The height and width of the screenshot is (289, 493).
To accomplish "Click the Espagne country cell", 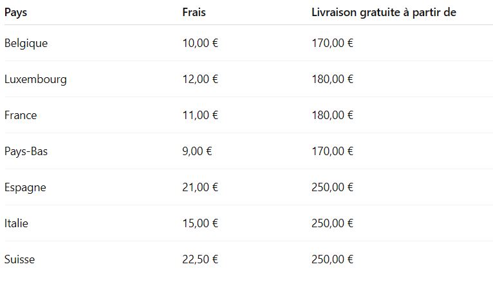I will 25,187.
